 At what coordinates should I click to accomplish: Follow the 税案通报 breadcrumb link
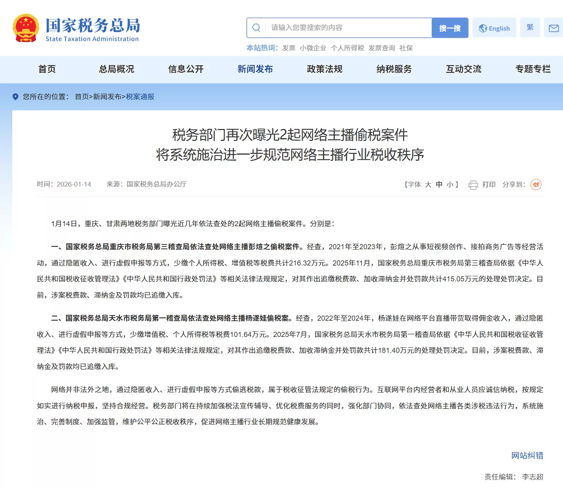pyautogui.click(x=141, y=96)
